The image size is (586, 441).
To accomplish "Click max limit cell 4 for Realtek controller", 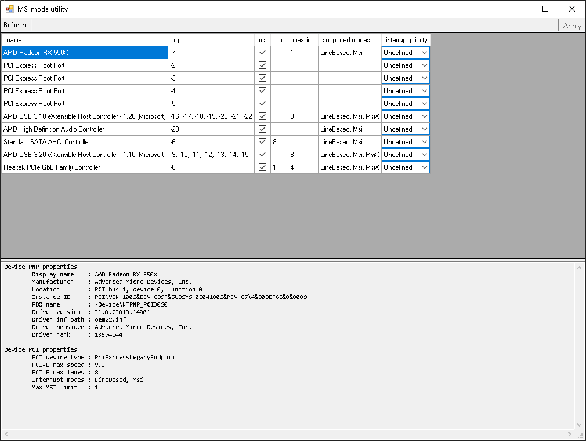I will point(303,167).
